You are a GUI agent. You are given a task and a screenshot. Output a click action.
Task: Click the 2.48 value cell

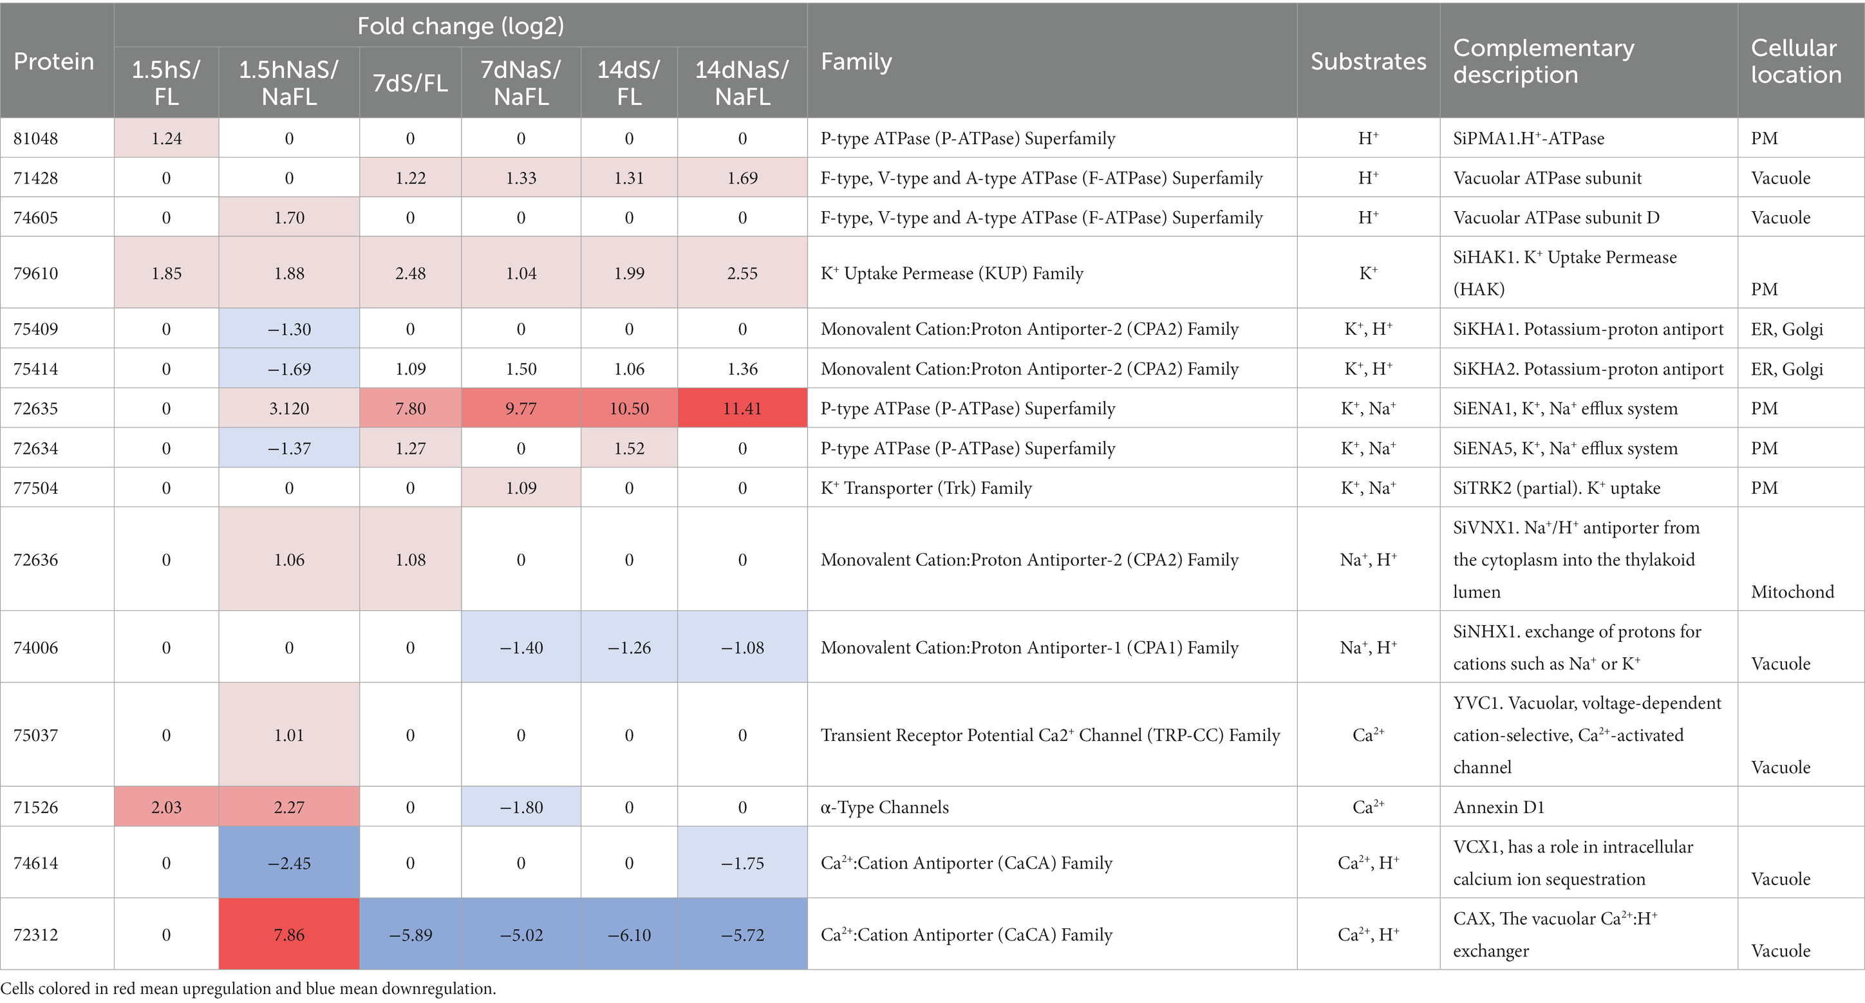pos(411,273)
